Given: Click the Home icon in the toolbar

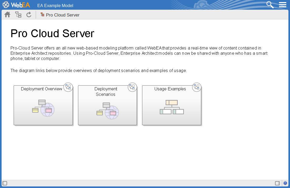Looking at the screenshot, I should (x=7, y=14).
